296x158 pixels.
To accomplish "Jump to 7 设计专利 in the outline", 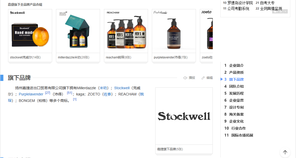I will click(x=234, y=107).
